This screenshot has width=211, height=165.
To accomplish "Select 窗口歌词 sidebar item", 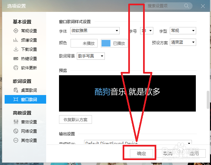I will click(x=25, y=99).
